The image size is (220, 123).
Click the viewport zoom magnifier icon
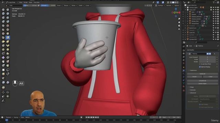pyautogui.click(x=179, y=19)
